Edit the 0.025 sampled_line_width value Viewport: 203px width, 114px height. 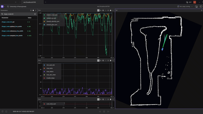29,35
